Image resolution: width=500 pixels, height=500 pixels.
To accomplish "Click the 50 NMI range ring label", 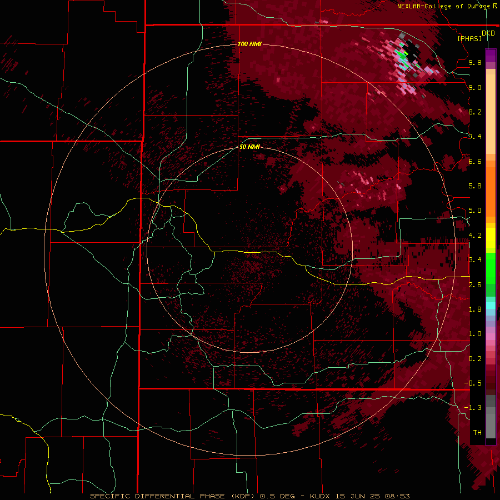I will [x=249, y=147].
